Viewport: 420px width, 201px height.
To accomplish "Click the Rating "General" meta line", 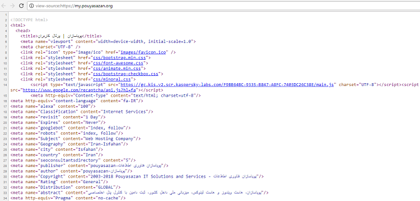I will tap(59, 182).
